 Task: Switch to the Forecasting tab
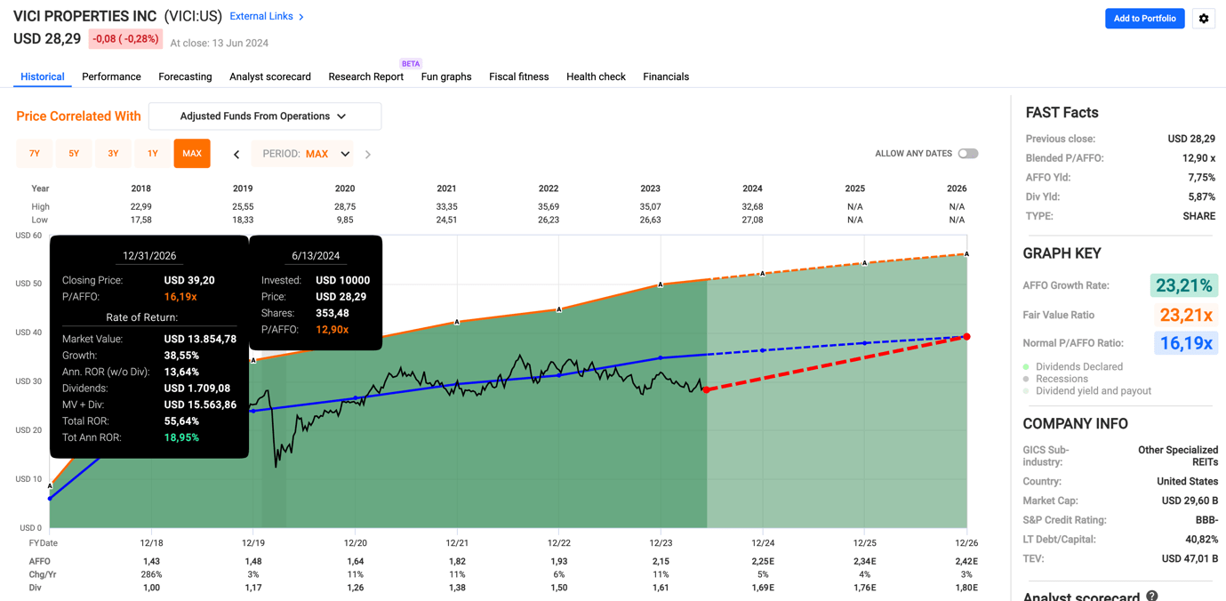[184, 76]
